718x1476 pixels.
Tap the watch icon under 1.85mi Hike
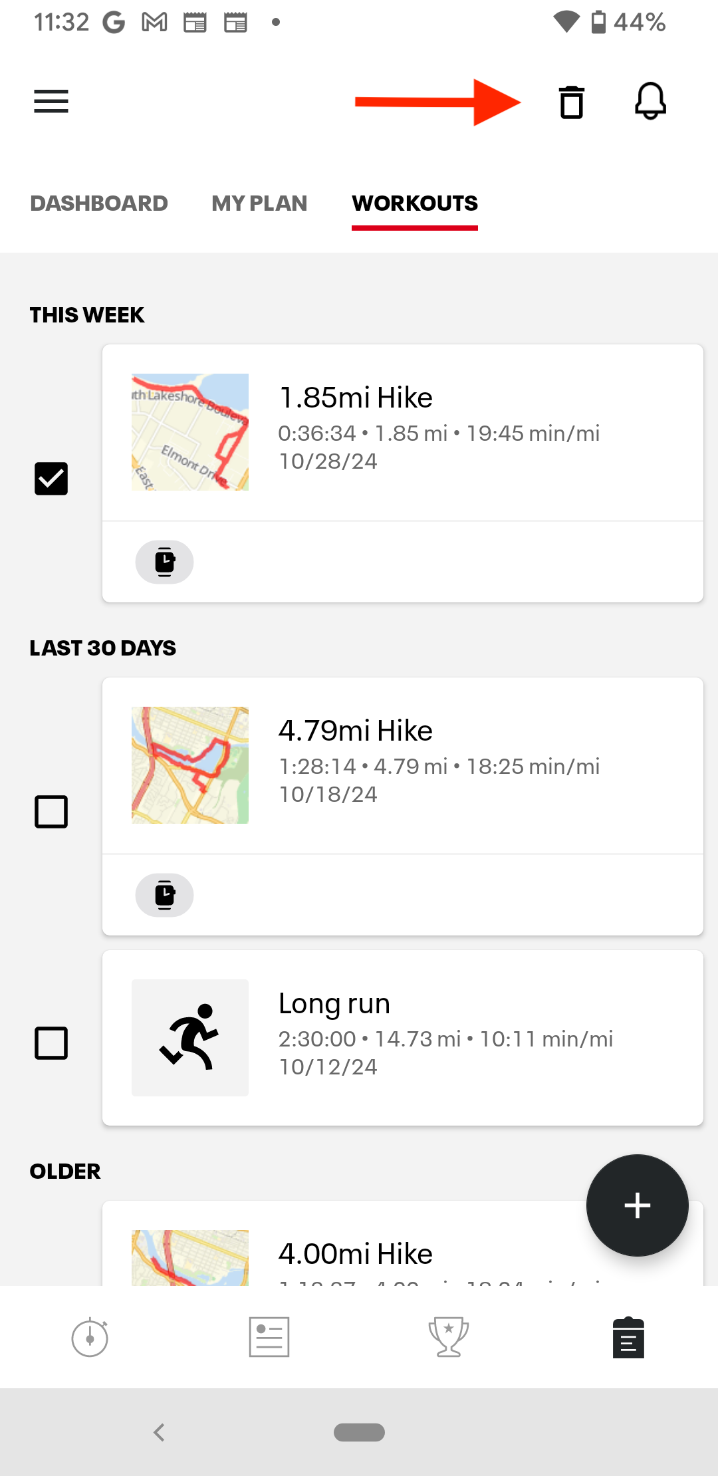click(x=165, y=562)
